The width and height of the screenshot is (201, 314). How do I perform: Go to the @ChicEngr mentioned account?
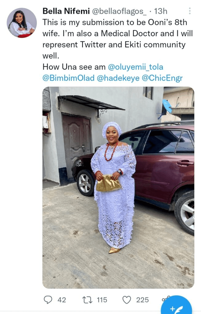(162, 78)
